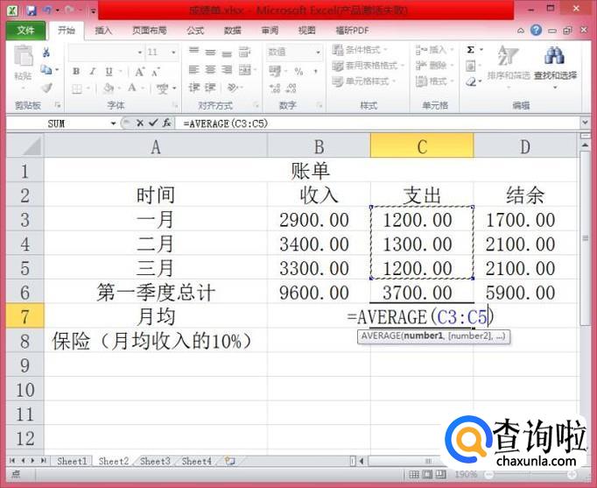Screen dimensions: 597x488
Task: Click the Sheet3 worksheet tab
Action: (x=155, y=461)
